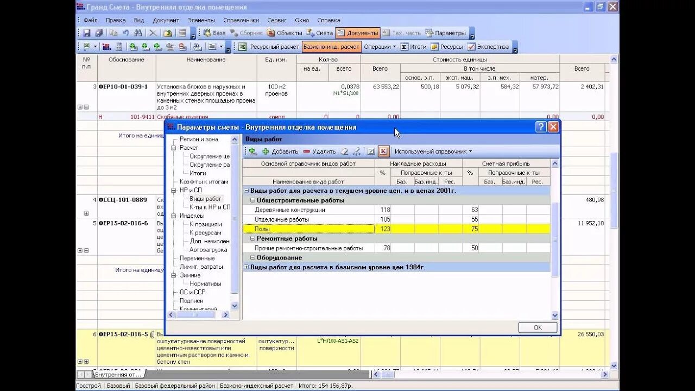Click the 123 percent cell in Полы row
The image size is (695, 391).
pos(382,229)
